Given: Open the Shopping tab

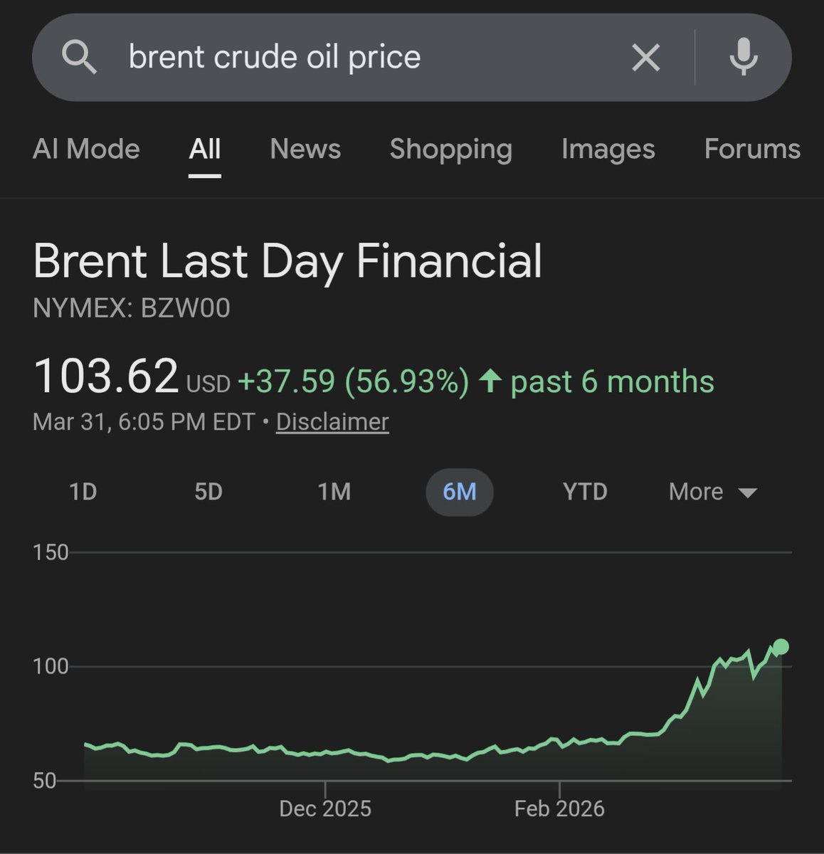Looking at the screenshot, I should coord(450,149).
